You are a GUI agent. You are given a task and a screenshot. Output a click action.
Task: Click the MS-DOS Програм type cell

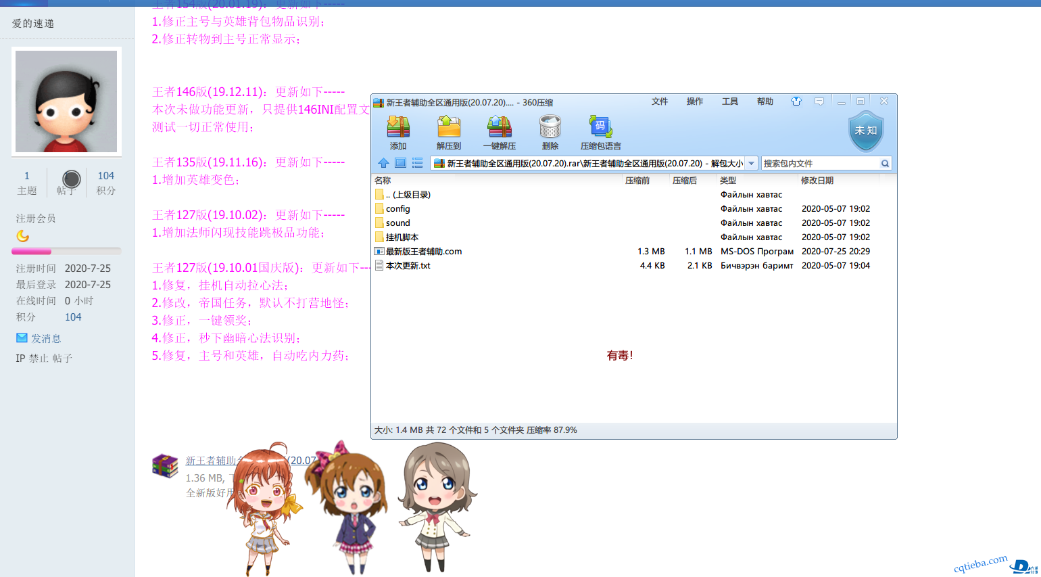coord(757,251)
